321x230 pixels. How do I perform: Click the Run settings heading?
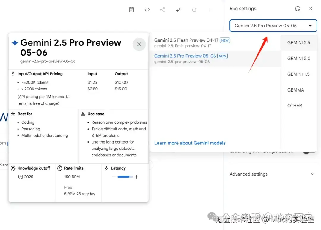pos(243,9)
